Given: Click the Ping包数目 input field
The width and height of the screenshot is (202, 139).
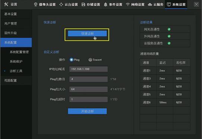Looking at the screenshot, I should [88, 79].
